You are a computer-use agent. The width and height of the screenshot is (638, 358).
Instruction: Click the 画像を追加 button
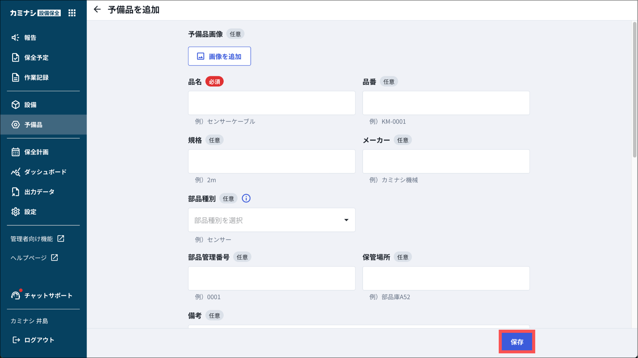[x=219, y=56]
